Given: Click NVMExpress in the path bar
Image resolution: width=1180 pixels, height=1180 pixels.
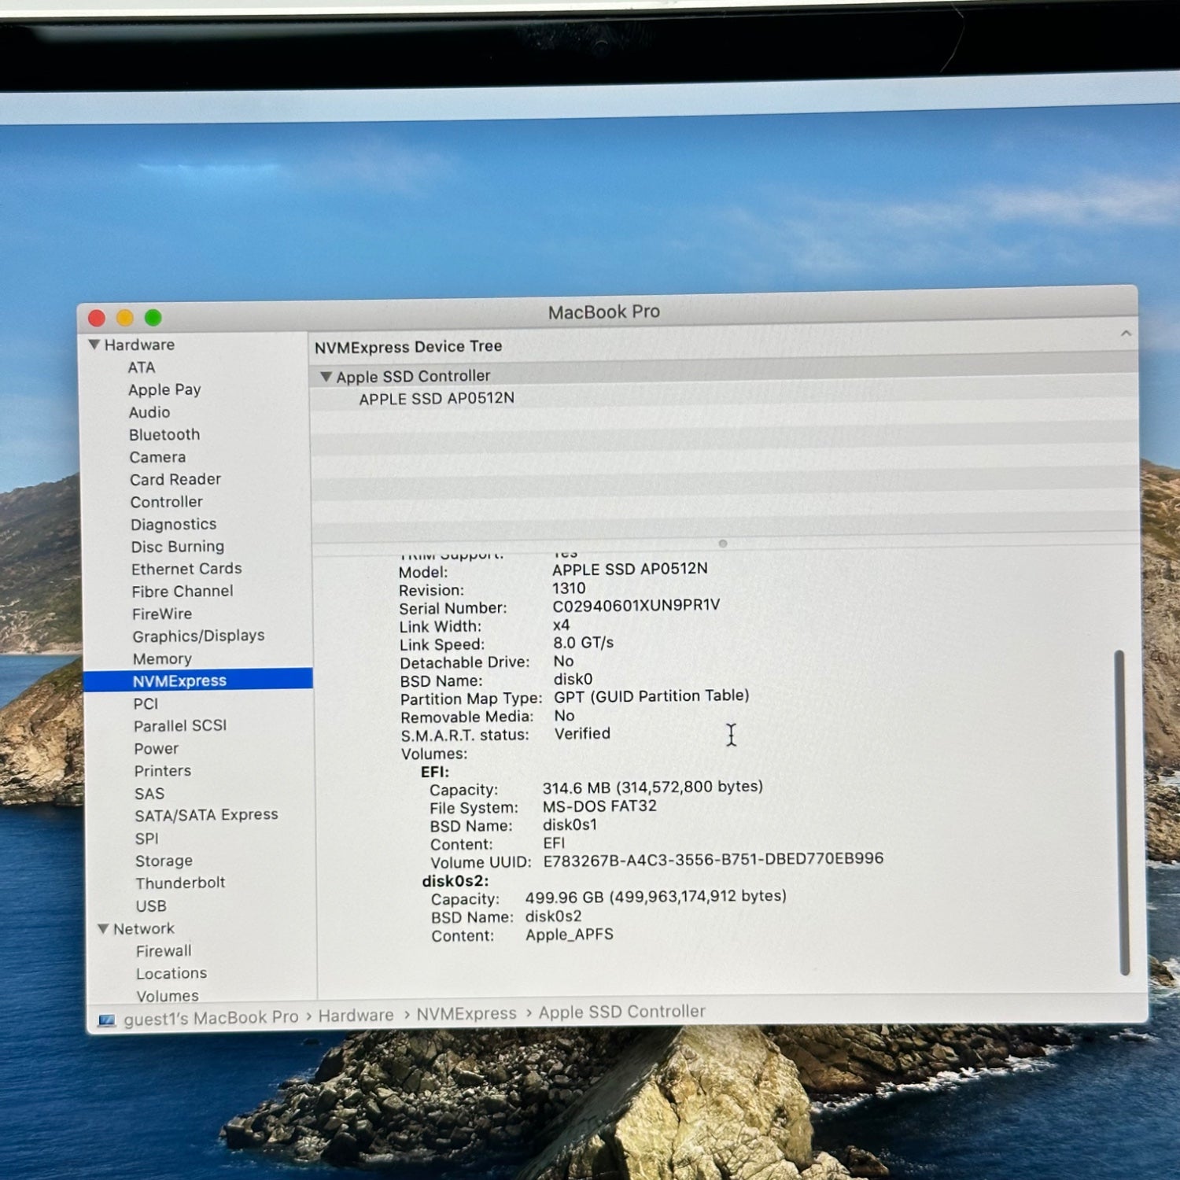Looking at the screenshot, I should (x=466, y=1014).
